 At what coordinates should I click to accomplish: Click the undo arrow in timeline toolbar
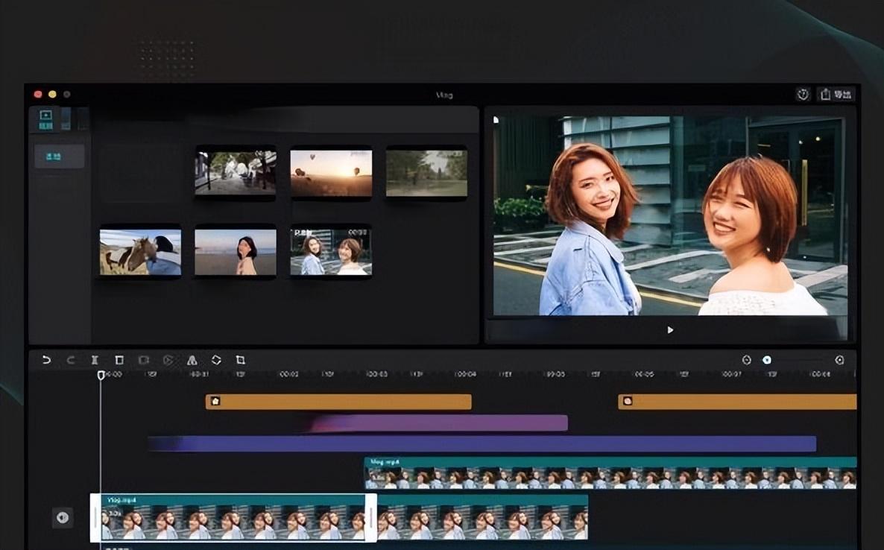(x=46, y=360)
